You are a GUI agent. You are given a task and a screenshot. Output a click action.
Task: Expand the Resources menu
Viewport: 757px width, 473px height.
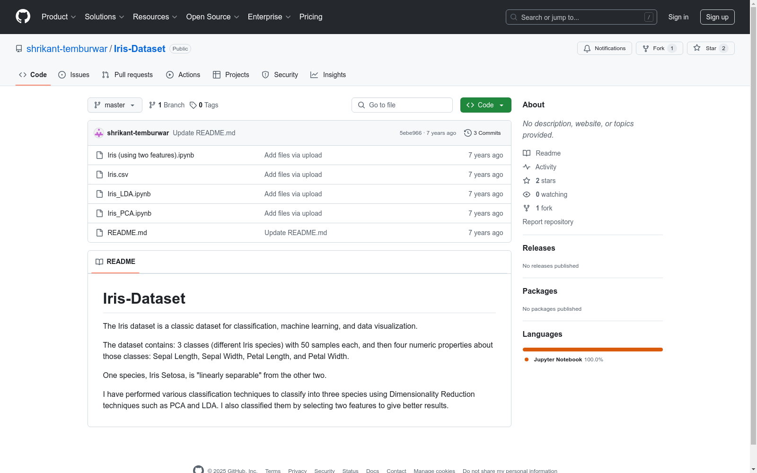155,17
